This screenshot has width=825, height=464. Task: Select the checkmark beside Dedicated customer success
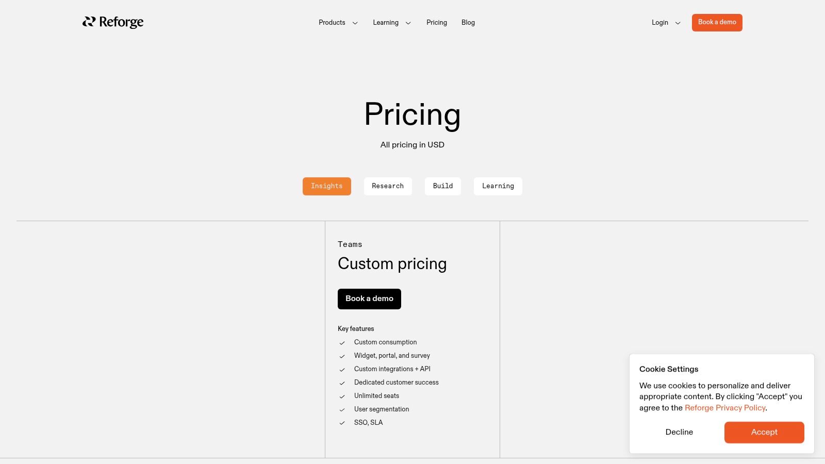click(x=342, y=383)
